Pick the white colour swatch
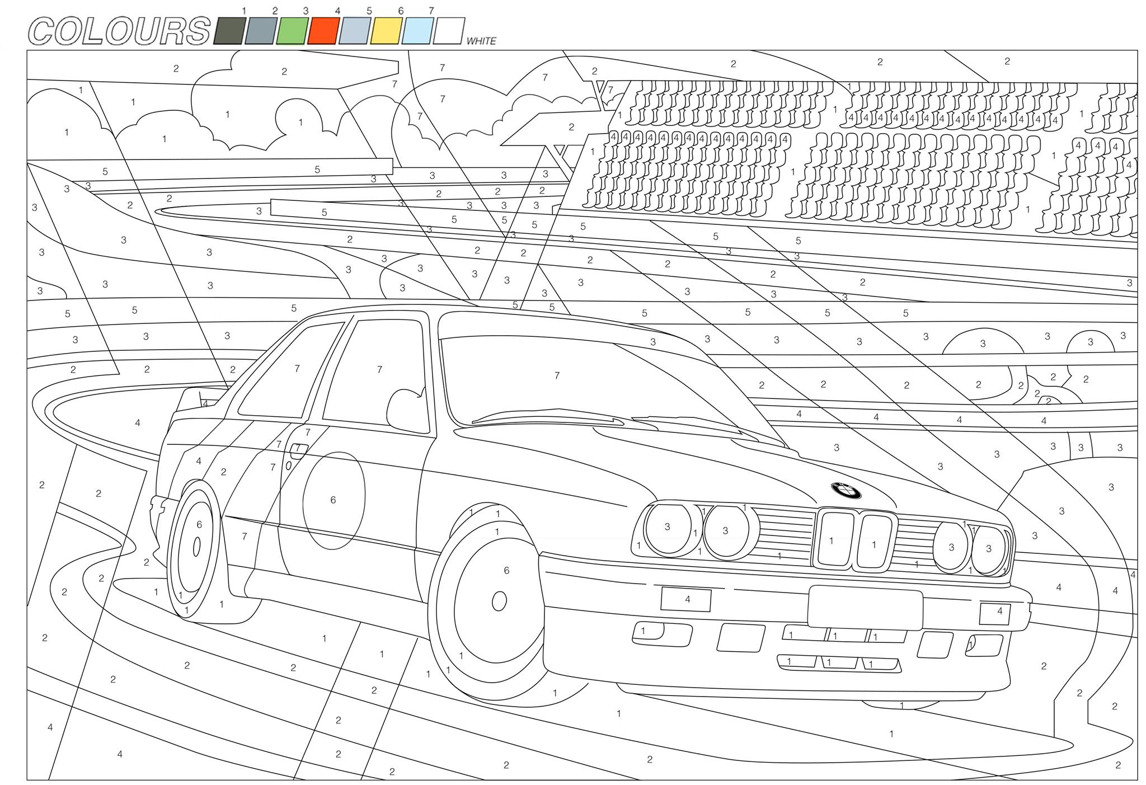This screenshot has height=785, width=1146. [x=449, y=31]
